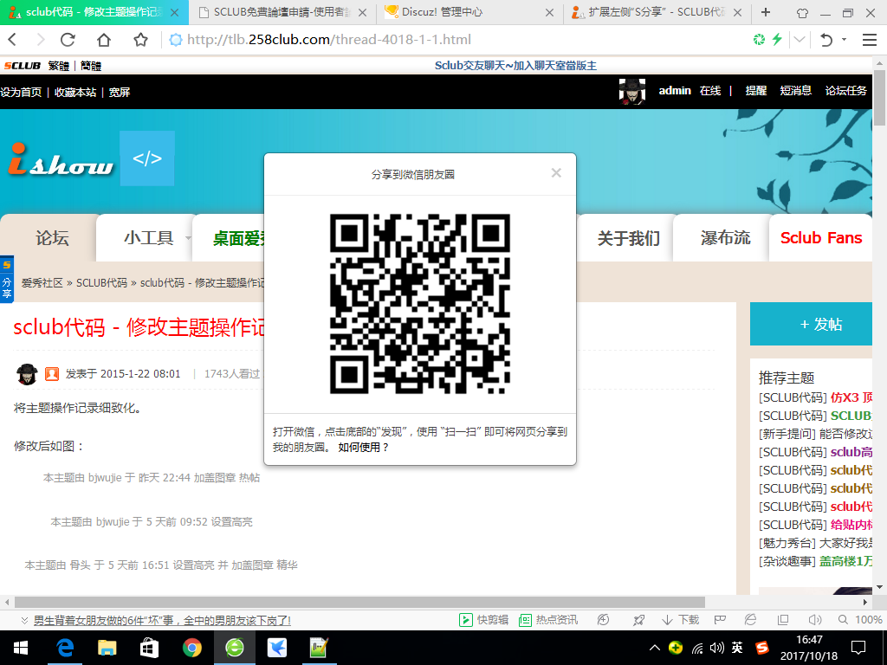
Task: Click the 100% zoom magnifier control
Action: click(860, 620)
